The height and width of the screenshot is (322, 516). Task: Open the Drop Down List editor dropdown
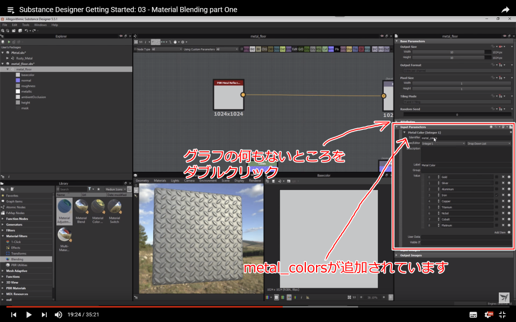pos(489,144)
